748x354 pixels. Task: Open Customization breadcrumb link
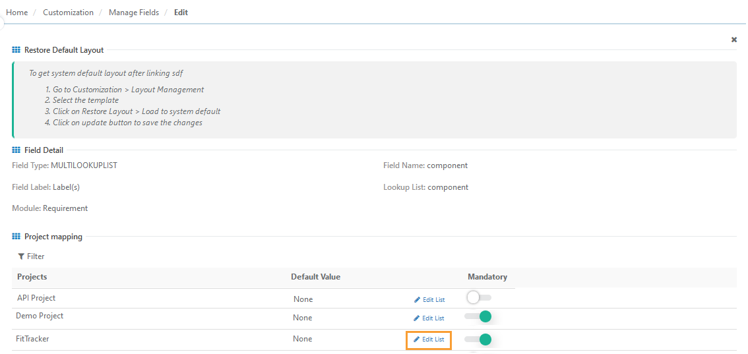click(x=68, y=13)
